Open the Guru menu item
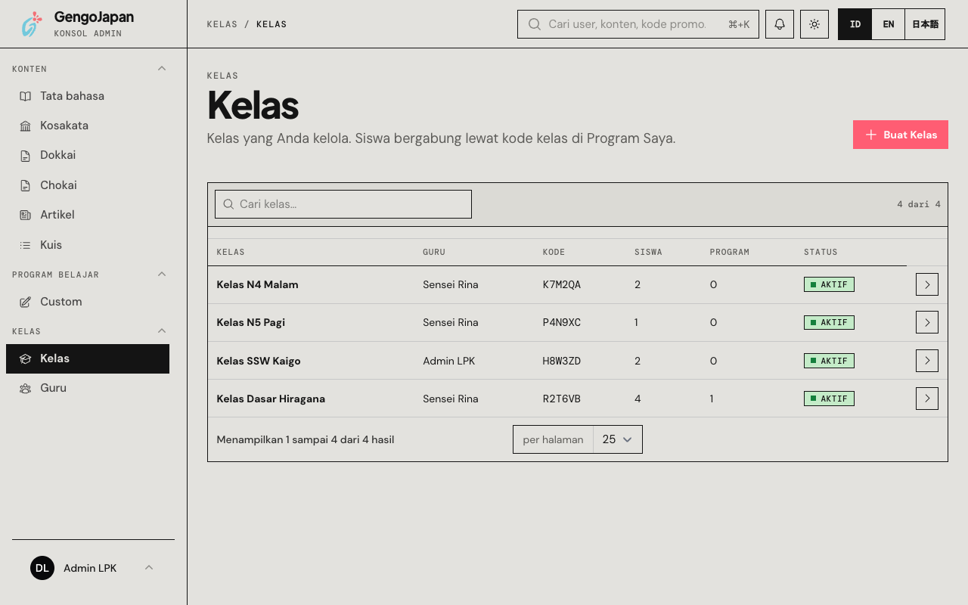The image size is (968, 605). (88, 388)
